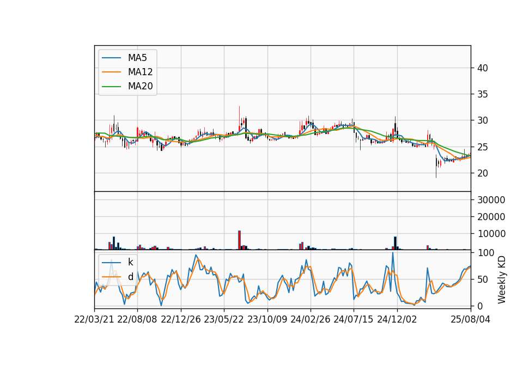The image size is (523, 376).
Task: Click the d legend label in KD panel
Action: click(x=130, y=277)
